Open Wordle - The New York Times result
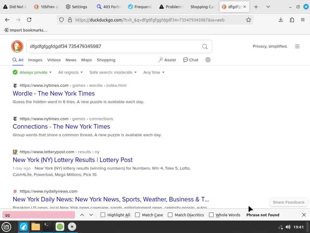Viewport: 310px width, 233px height. 54,93
